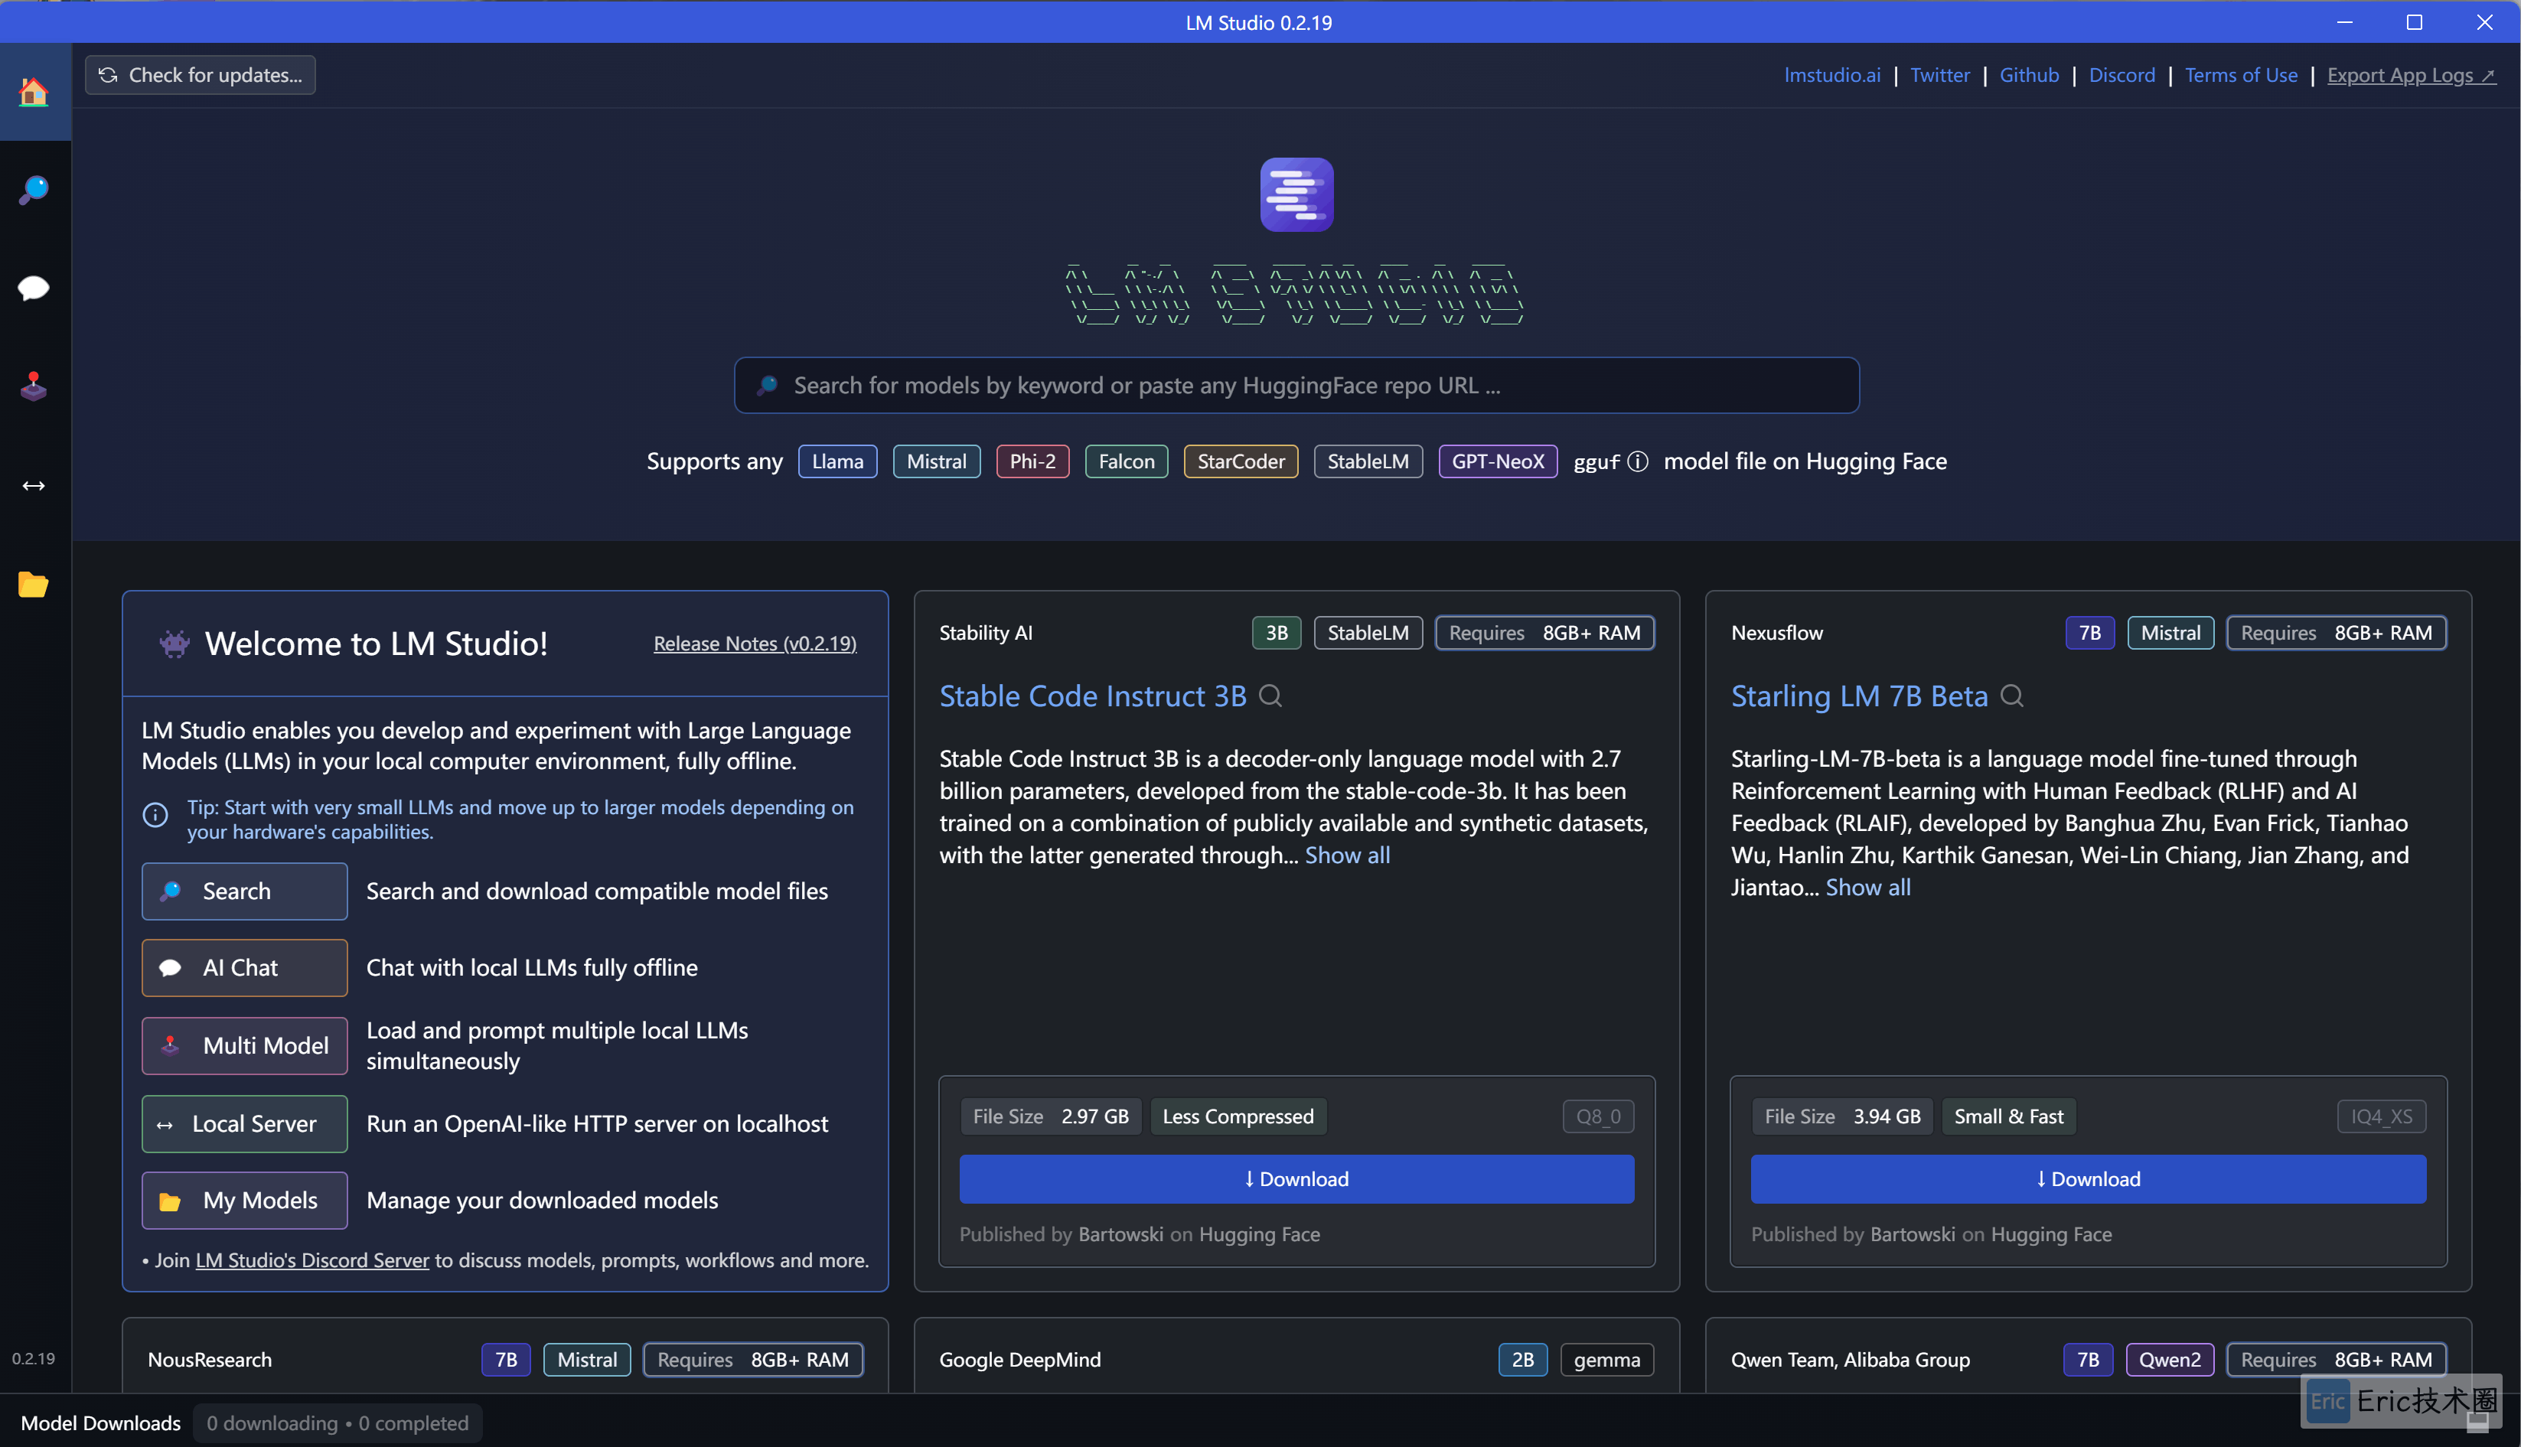Open Release Notes (v0.2.19) link

(755, 643)
